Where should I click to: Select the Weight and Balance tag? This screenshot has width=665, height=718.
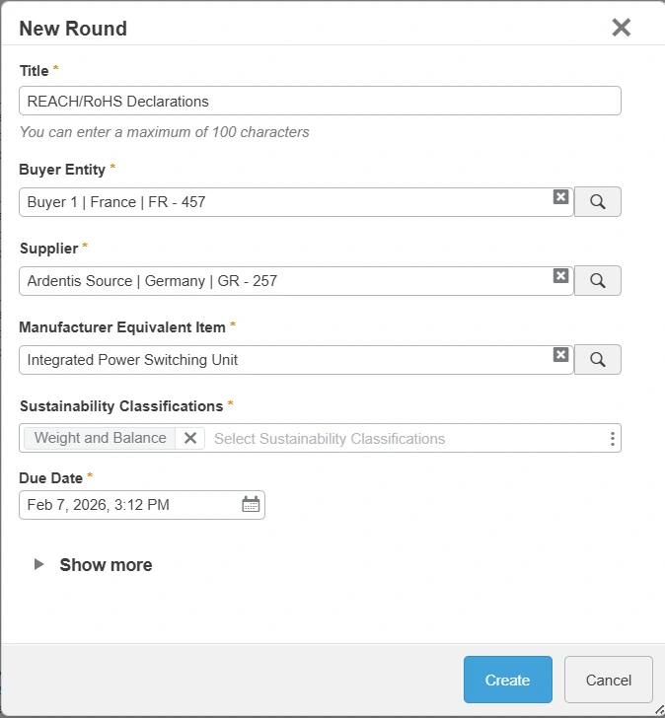(x=101, y=438)
